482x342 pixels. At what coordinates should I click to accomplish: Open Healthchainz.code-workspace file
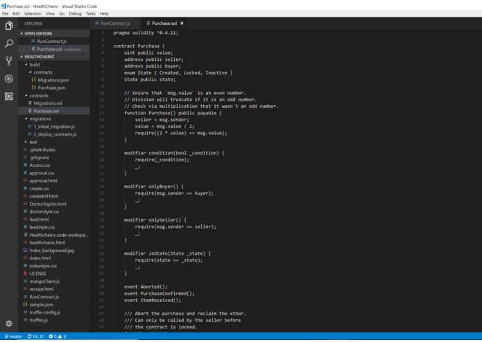tap(54, 235)
